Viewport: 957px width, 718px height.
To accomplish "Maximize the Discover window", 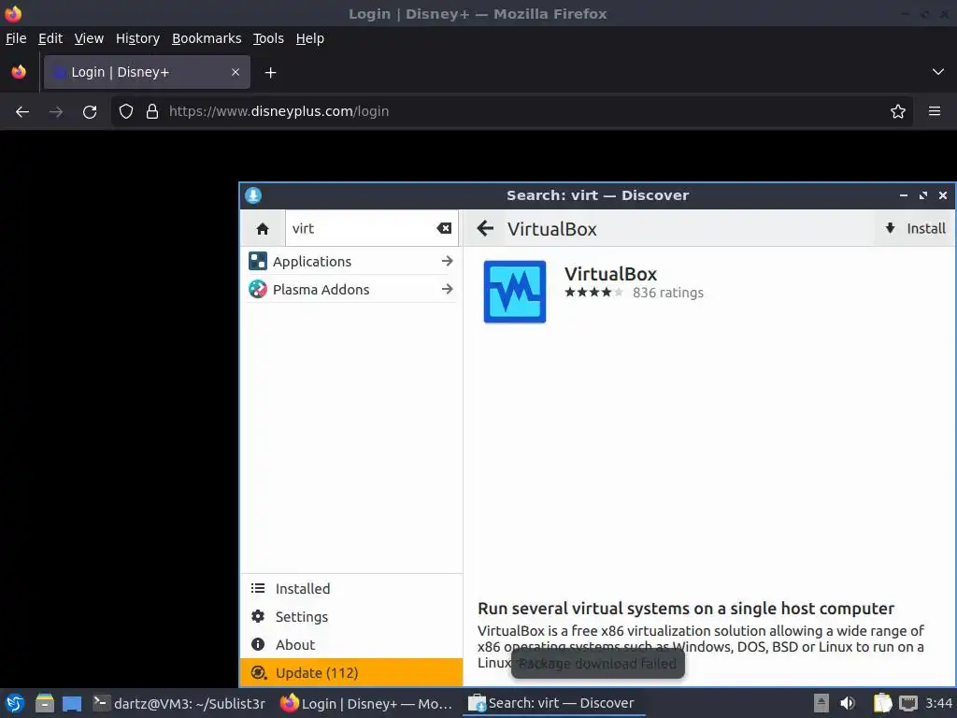I will click(x=922, y=195).
